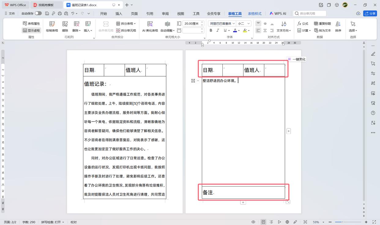Toggle Show Gridlines (显示虚框) option

[x=31, y=31]
